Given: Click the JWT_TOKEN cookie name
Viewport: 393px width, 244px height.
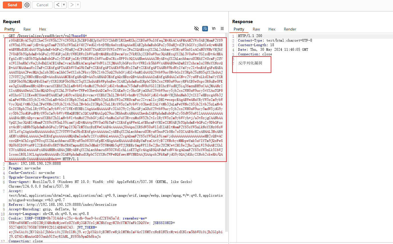Looking at the screenshot, I should click(x=86, y=227).
